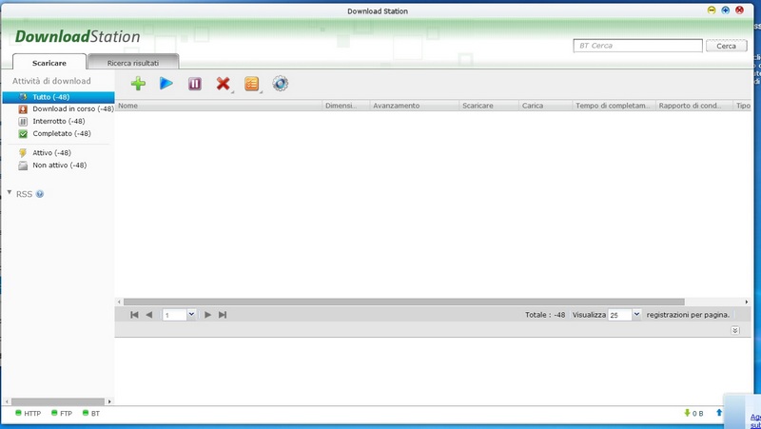The image size is (761, 429).
Task: Click the red X remove task icon
Action: 223,84
